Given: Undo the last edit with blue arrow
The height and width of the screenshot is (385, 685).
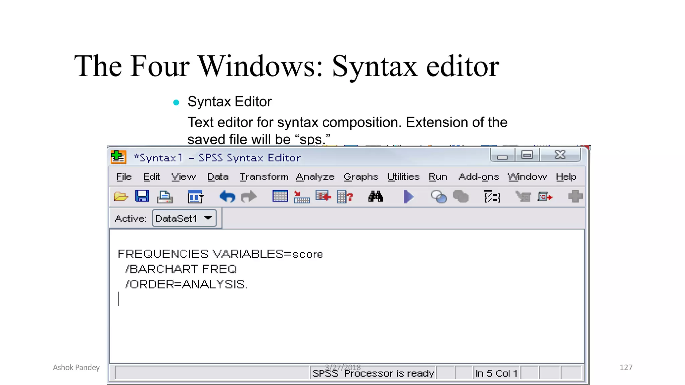Looking at the screenshot, I should [x=227, y=197].
